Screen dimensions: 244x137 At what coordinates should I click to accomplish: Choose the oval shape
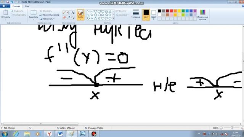(95, 11)
